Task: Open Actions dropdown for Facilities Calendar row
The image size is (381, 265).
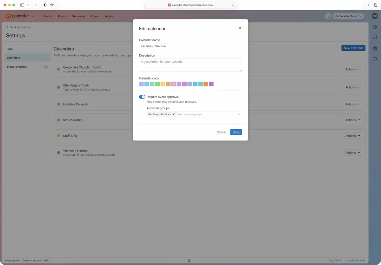Action: (x=352, y=104)
